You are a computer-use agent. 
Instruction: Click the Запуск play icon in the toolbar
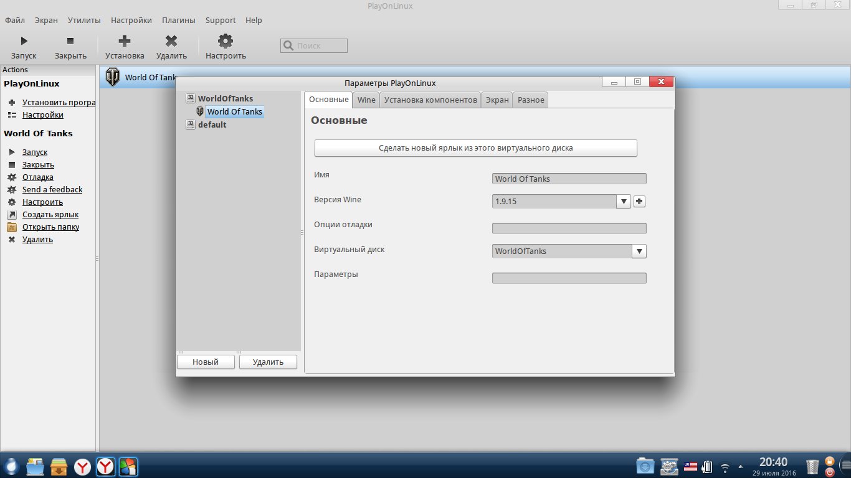coord(24,41)
